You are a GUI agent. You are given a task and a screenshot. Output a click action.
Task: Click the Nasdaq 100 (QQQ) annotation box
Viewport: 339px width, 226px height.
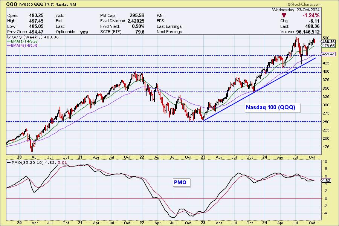point(272,107)
